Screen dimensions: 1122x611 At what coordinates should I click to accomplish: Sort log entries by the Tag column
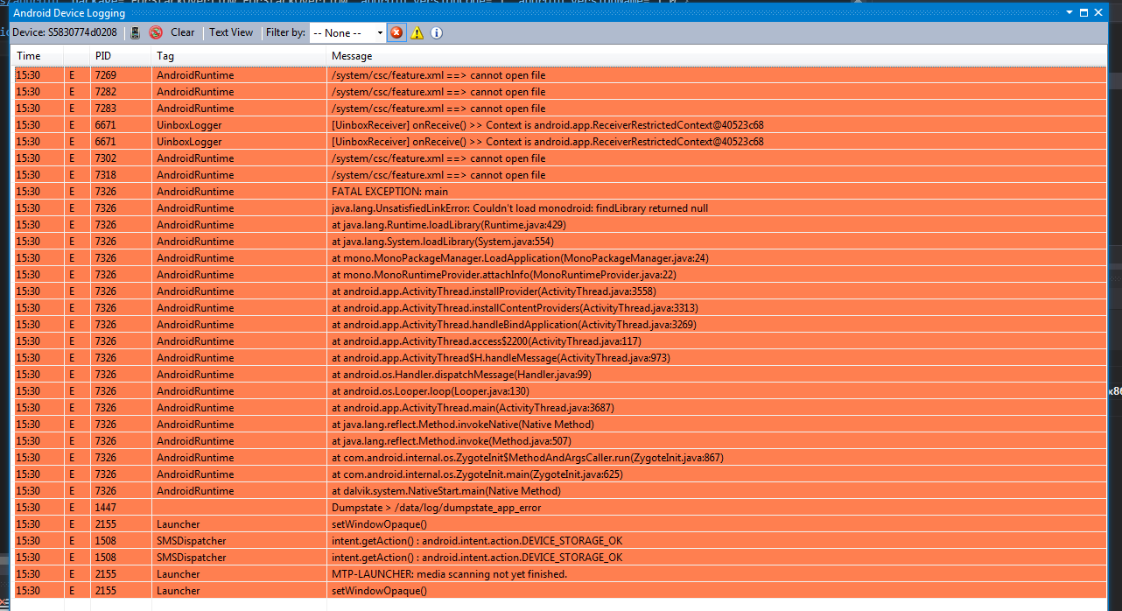[163, 55]
